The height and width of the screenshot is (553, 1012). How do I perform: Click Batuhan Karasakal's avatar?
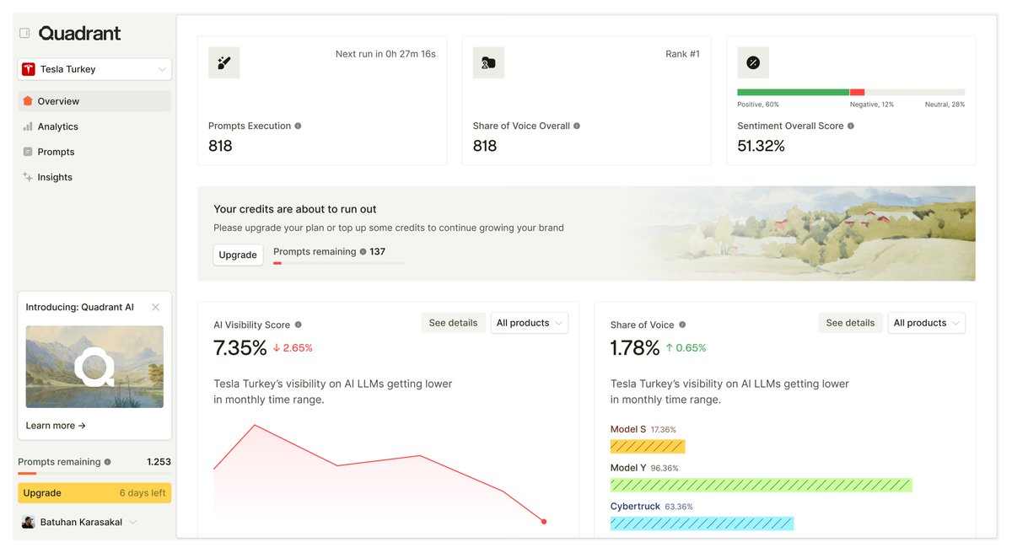click(28, 523)
